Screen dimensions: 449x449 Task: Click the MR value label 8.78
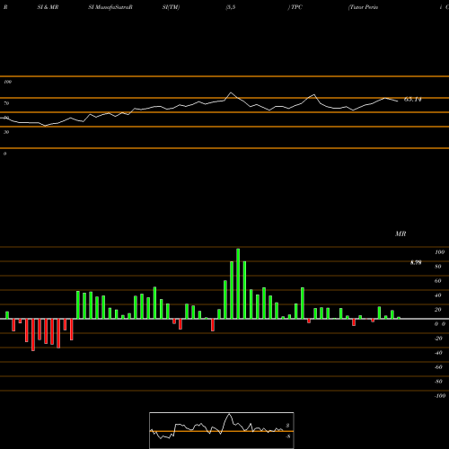pos(416,262)
